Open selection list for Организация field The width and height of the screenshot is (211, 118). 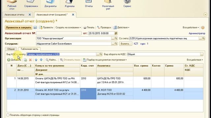coord(113,38)
